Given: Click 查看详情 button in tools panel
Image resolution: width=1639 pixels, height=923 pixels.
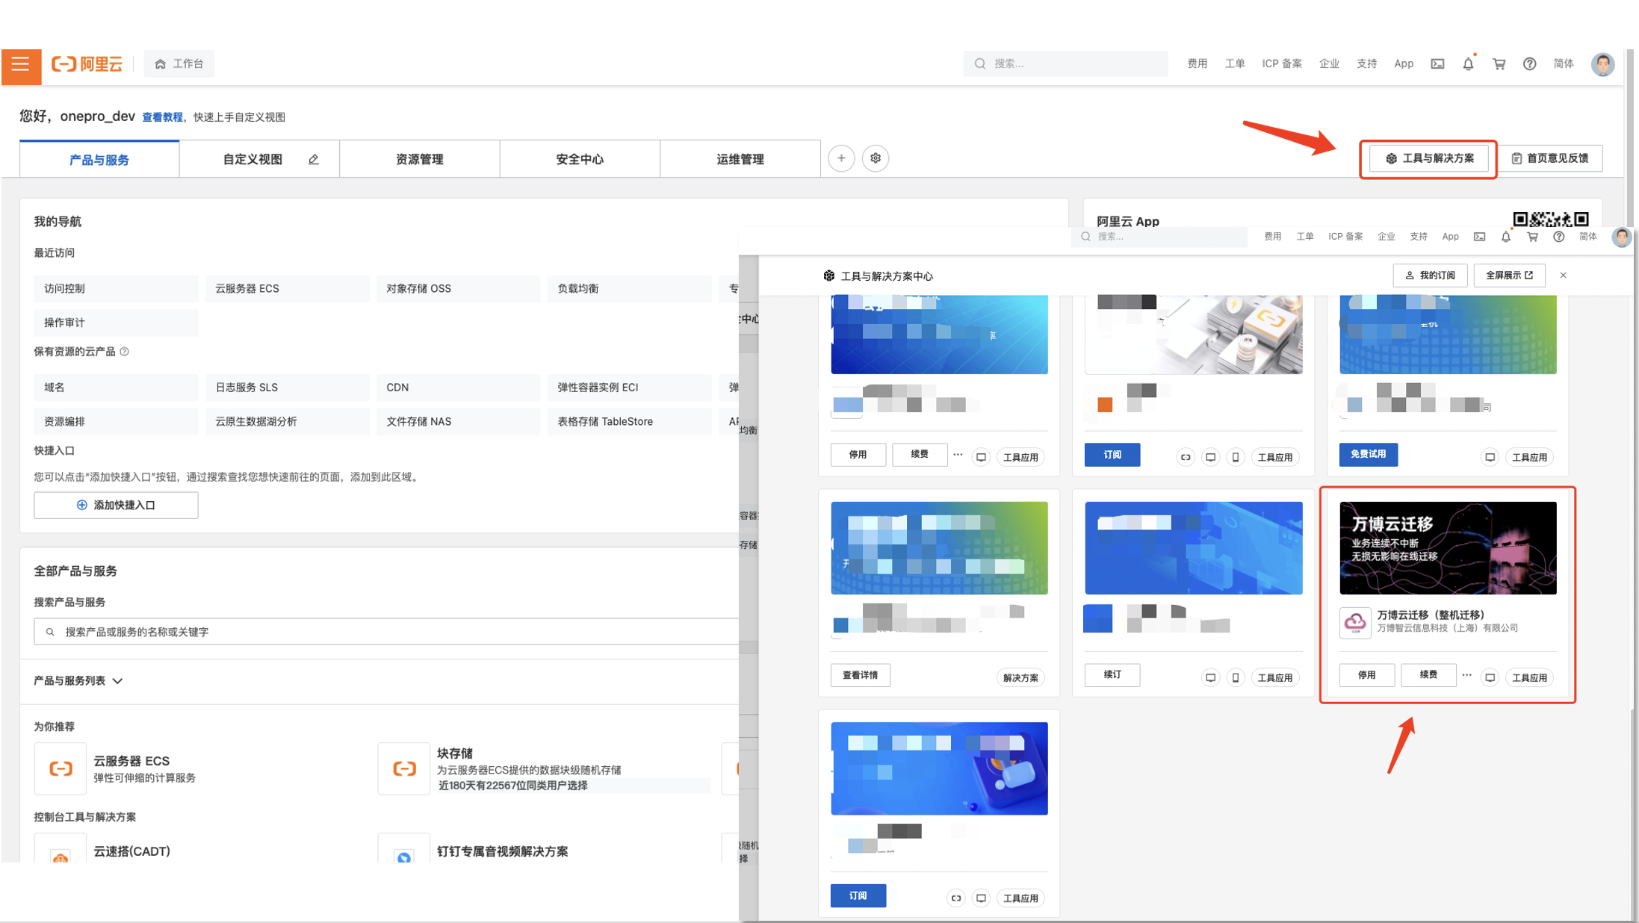Looking at the screenshot, I should click(x=860, y=675).
